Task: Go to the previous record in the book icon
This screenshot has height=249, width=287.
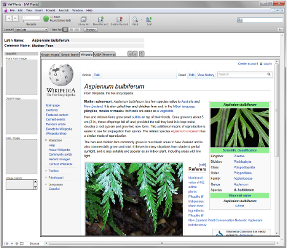Action: (9, 18)
